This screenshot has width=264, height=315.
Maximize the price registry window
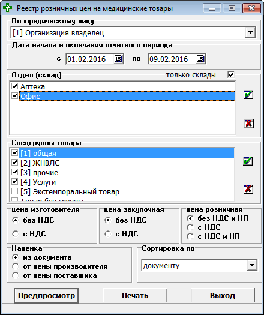pyautogui.click(x=232, y=8)
